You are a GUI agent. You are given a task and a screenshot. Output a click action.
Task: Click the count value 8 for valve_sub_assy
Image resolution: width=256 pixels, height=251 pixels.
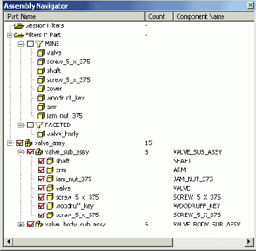[x=147, y=152]
